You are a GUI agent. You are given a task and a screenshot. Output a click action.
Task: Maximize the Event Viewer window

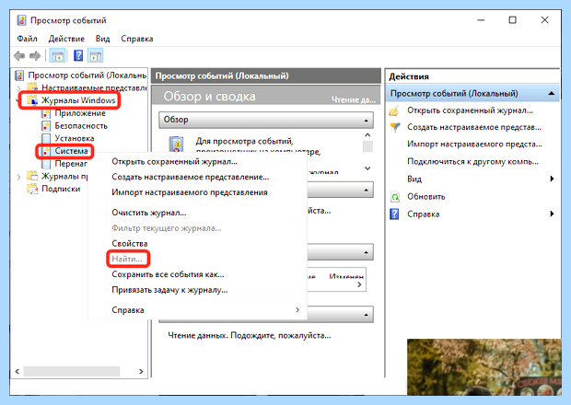pos(512,20)
